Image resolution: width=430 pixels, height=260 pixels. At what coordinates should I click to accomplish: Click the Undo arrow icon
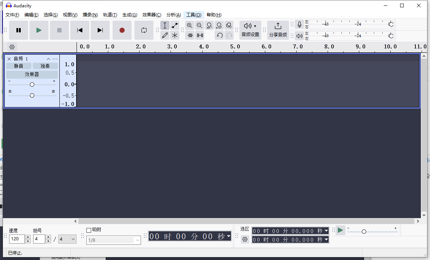219,35
